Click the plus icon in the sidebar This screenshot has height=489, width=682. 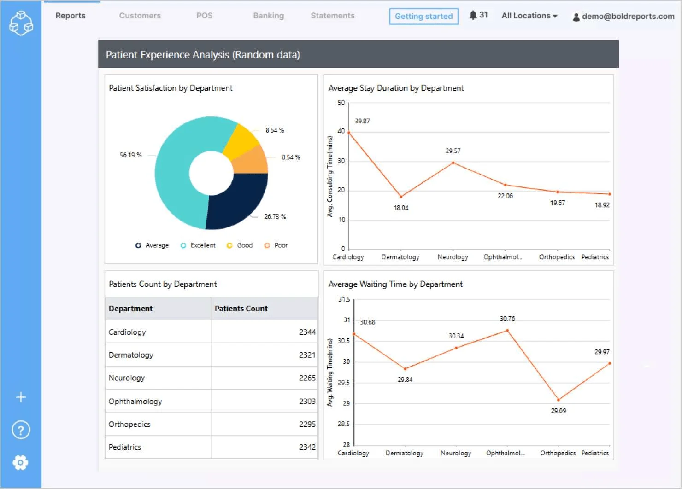20,397
